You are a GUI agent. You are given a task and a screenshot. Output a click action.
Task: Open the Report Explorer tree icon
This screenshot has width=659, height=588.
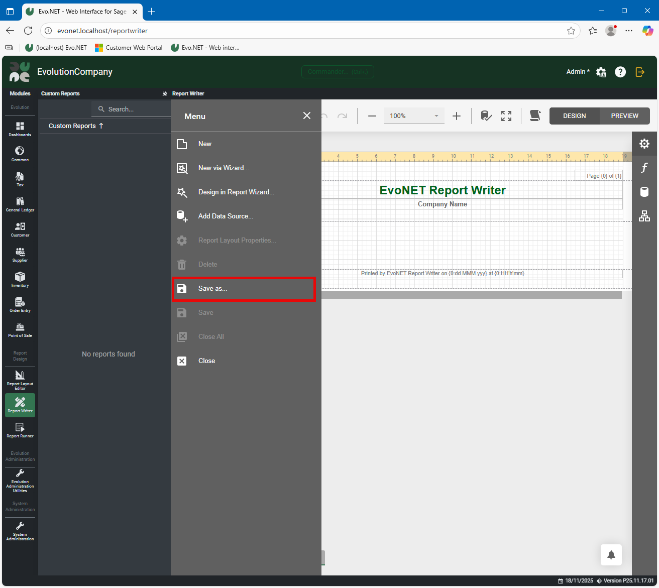pyautogui.click(x=644, y=216)
